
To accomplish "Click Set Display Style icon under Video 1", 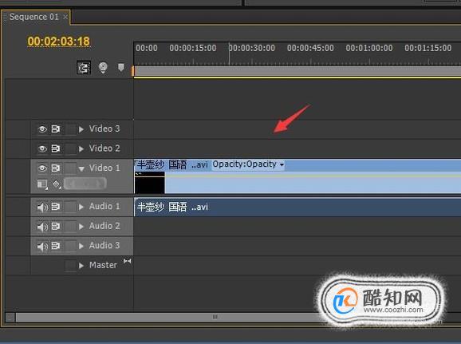I will click(x=42, y=184).
